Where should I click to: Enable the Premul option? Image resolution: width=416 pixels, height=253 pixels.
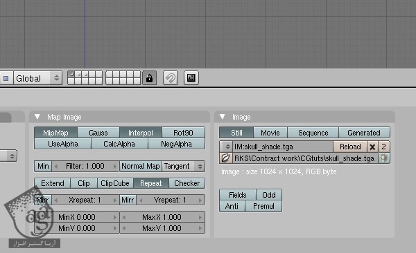pyautogui.click(x=263, y=206)
